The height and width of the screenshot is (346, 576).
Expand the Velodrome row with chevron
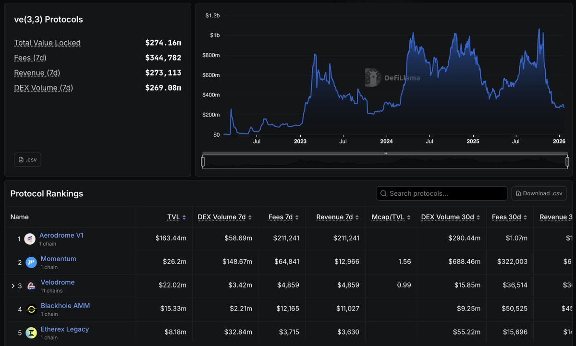click(12, 286)
